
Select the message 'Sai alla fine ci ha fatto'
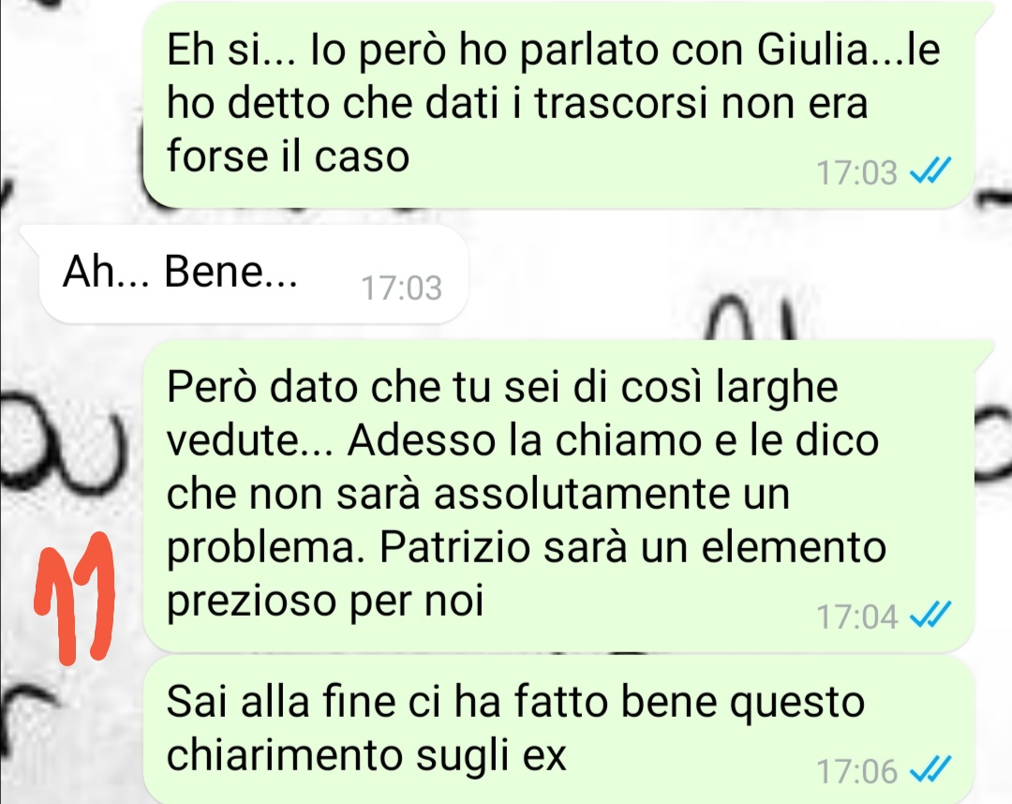click(x=558, y=730)
